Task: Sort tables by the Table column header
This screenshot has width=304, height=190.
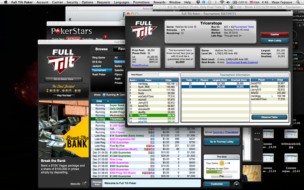Action: (x=190, y=80)
